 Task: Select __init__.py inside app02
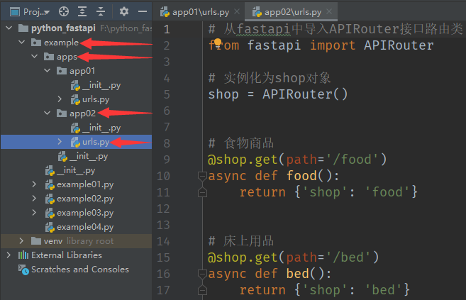pyautogui.click(x=101, y=128)
